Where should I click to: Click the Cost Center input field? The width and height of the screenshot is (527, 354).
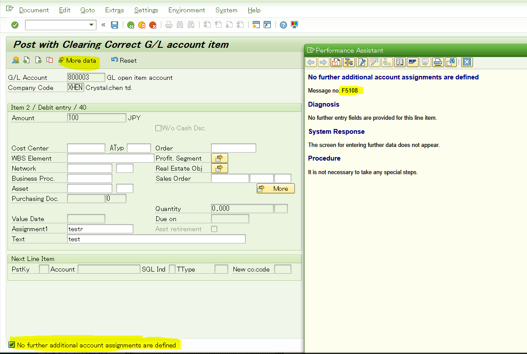pos(86,148)
